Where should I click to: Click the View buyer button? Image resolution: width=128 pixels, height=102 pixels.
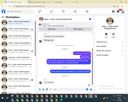[51, 29]
